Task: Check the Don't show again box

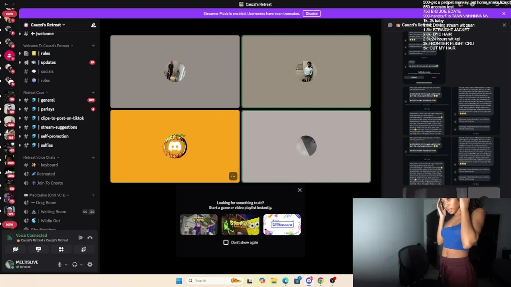Action: click(226, 242)
